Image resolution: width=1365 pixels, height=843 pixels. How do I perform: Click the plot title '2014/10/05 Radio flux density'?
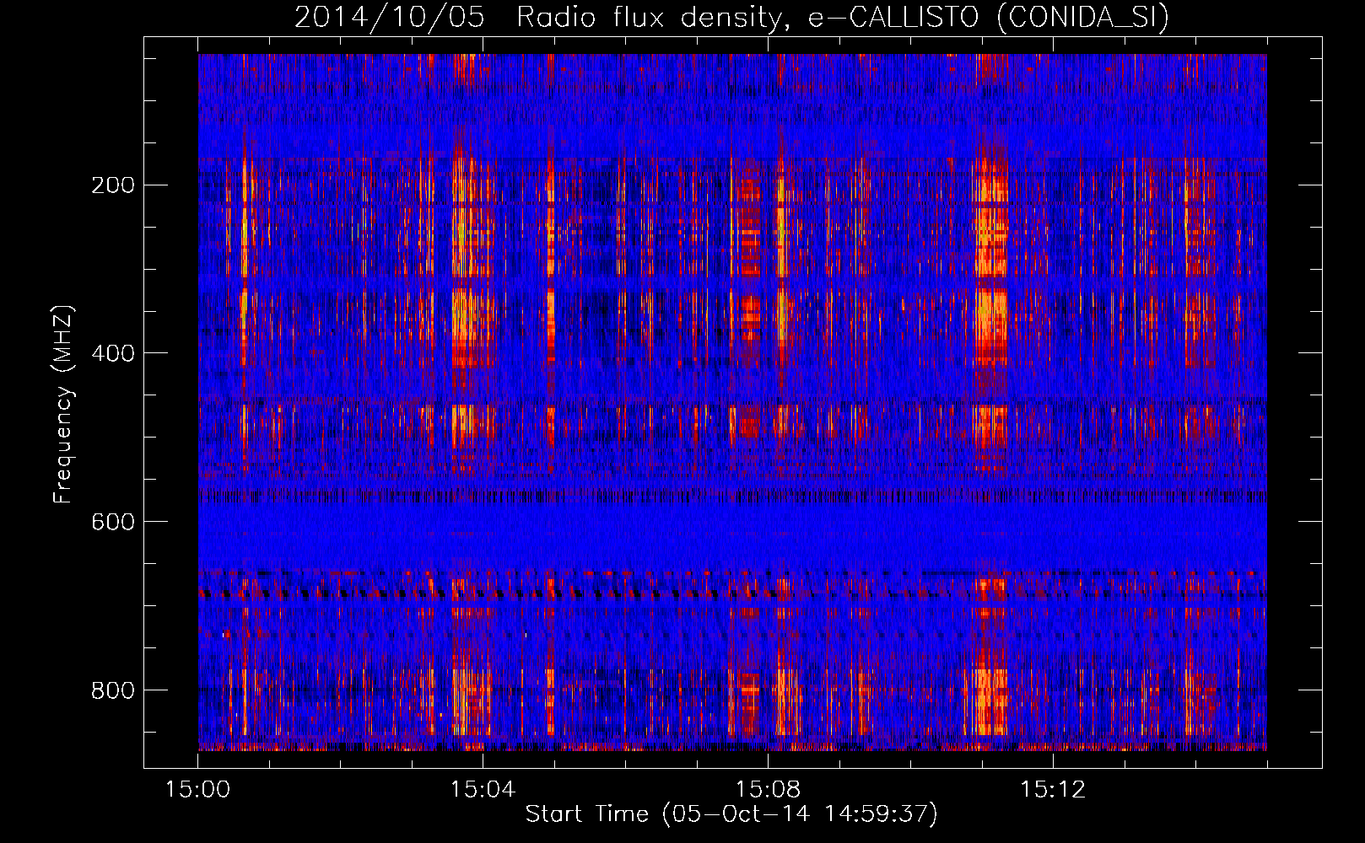(731, 17)
